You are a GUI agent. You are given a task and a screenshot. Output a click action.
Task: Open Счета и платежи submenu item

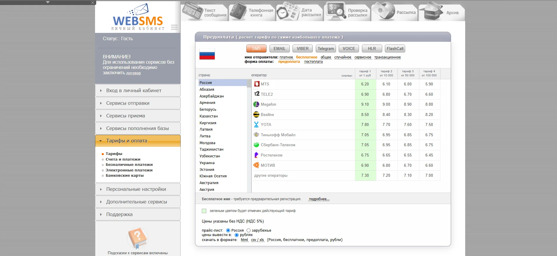[x=123, y=159]
